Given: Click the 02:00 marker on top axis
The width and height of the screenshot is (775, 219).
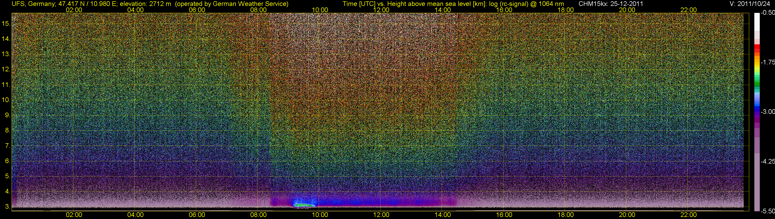Looking at the screenshot, I should click(x=74, y=10).
